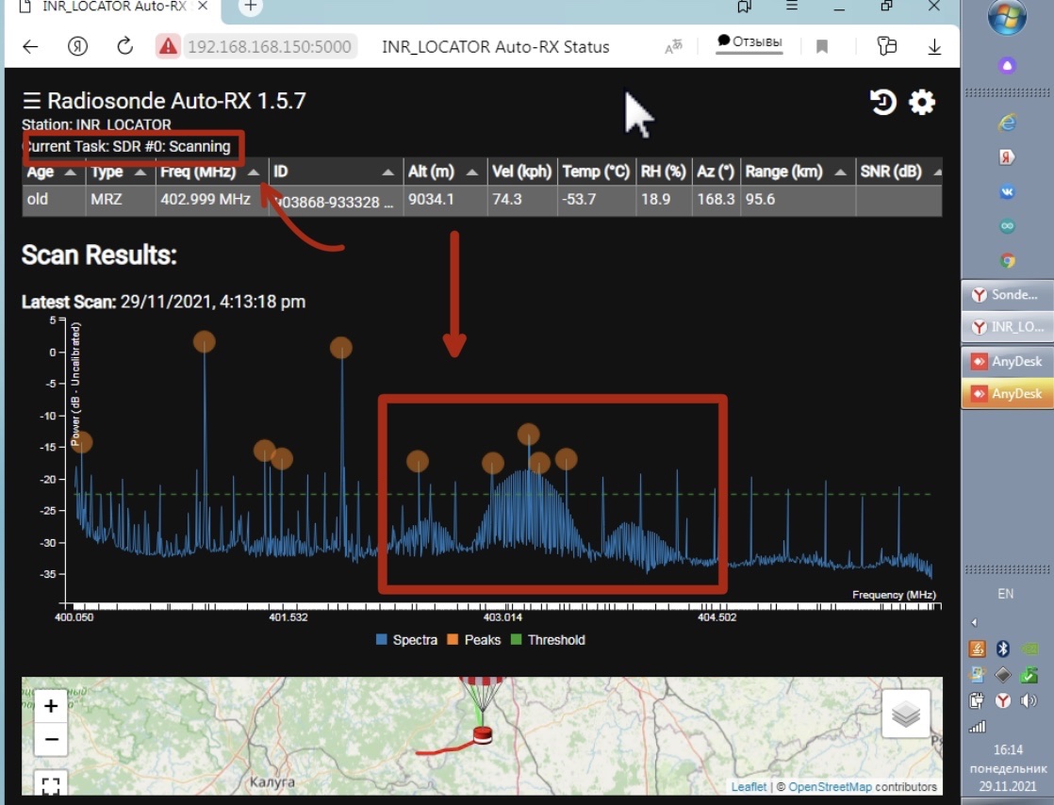Open the historical view clock icon
Viewport: 1054px width, 805px height.
pos(882,102)
